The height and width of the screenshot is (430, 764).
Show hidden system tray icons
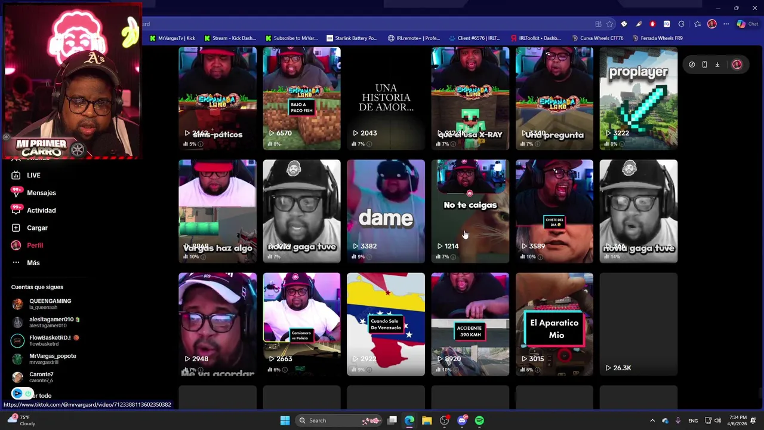[652, 420]
